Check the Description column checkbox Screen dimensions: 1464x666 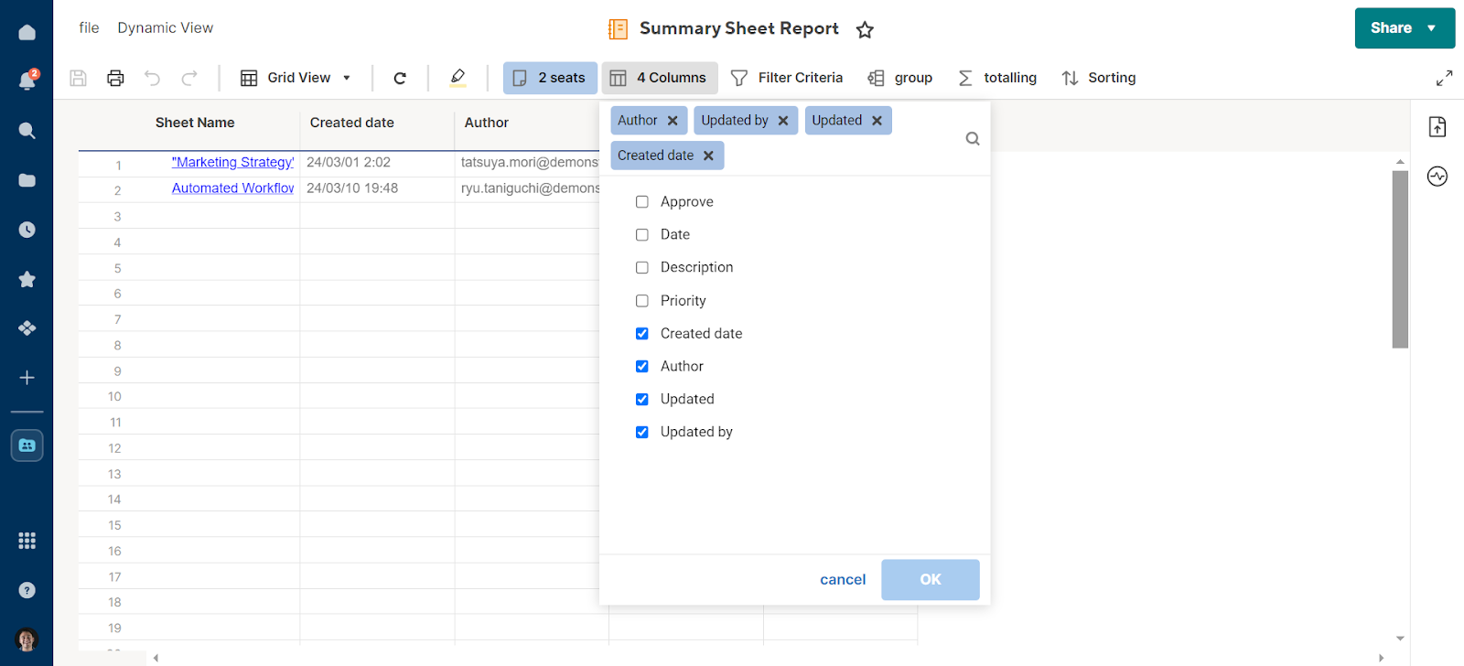642,268
